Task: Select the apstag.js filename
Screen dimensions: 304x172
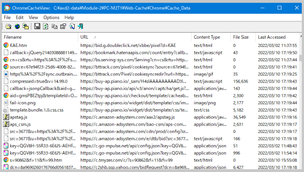Action: [19, 117]
